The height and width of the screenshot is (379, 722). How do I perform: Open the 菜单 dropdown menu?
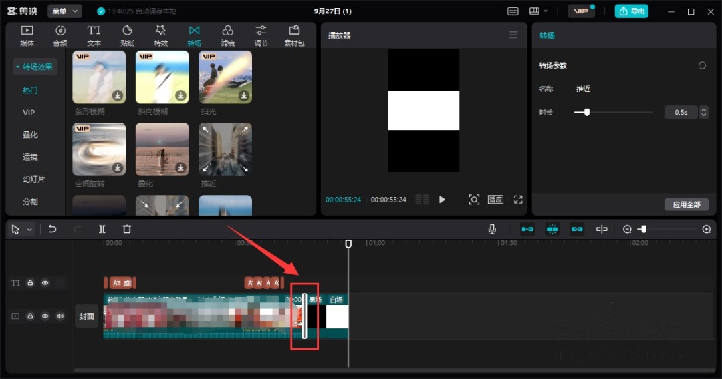tap(64, 11)
